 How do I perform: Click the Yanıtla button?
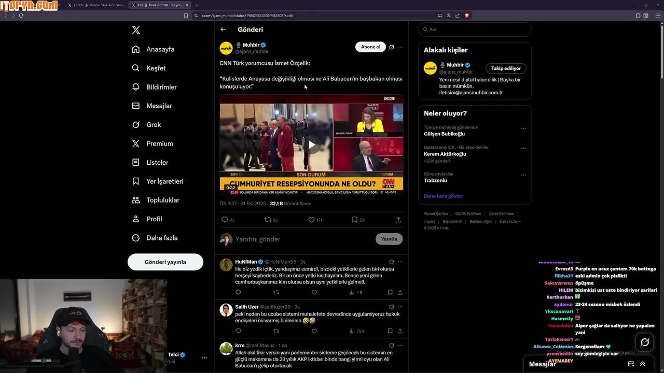389,239
